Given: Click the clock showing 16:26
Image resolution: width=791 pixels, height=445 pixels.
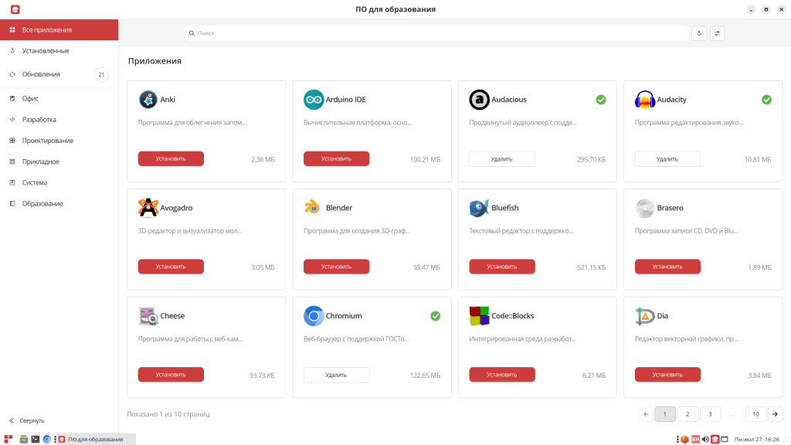Looking at the screenshot, I should (x=757, y=440).
